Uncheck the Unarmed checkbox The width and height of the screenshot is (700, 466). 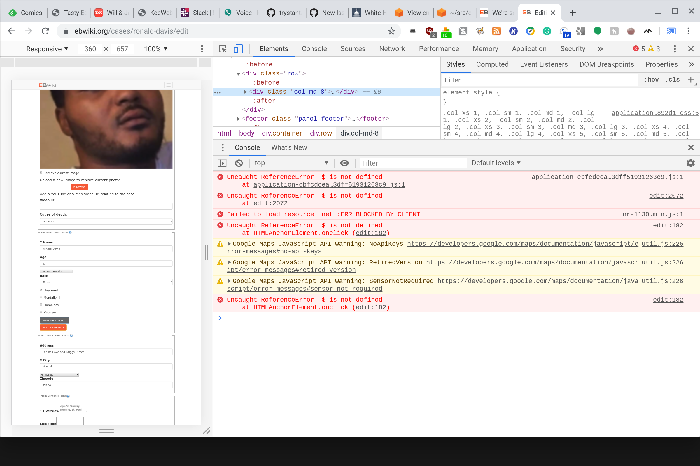click(41, 290)
